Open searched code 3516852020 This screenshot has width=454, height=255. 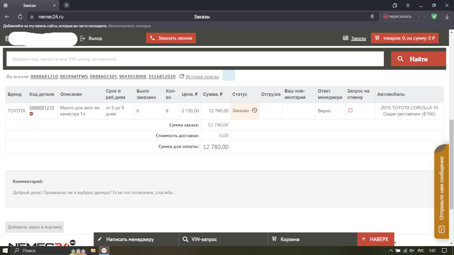click(x=162, y=76)
